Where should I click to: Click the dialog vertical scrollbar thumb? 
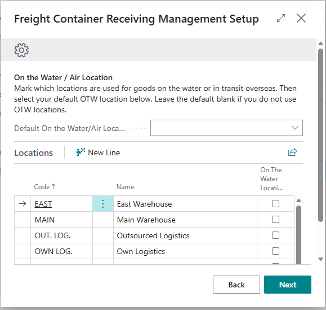pyautogui.click(x=320, y=135)
